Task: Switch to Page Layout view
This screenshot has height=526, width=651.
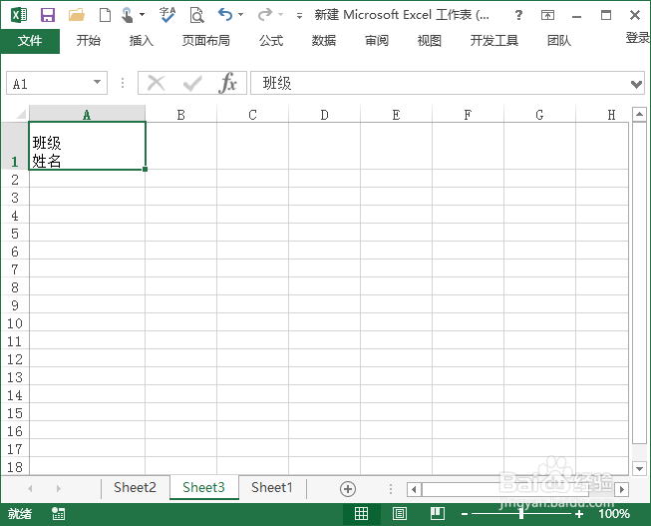Action: (x=399, y=514)
